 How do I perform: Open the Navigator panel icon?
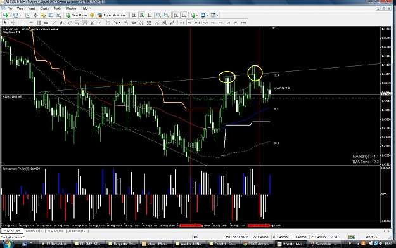point(43,15)
